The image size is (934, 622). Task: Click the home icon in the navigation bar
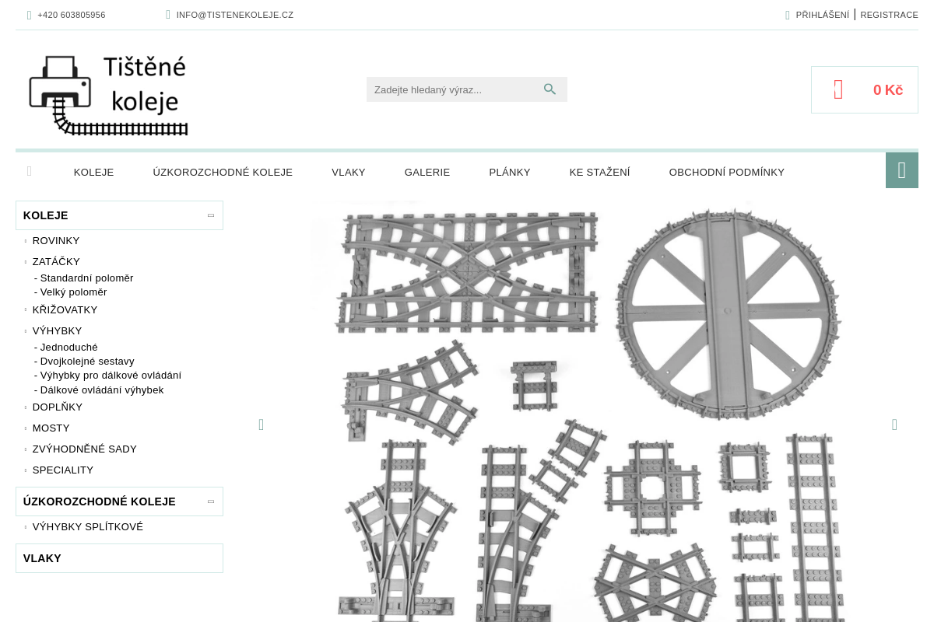[x=30, y=171]
